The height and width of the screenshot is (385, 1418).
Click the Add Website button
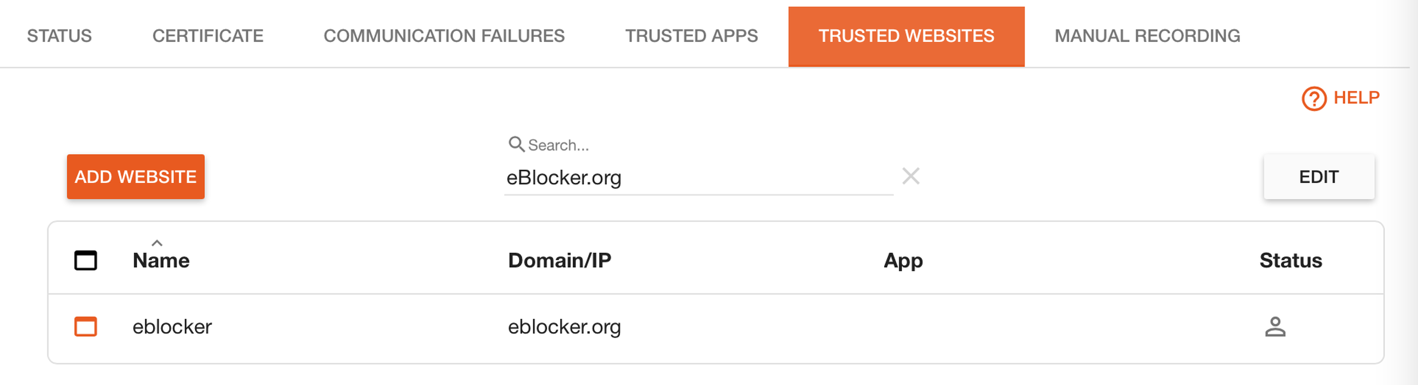pos(135,177)
